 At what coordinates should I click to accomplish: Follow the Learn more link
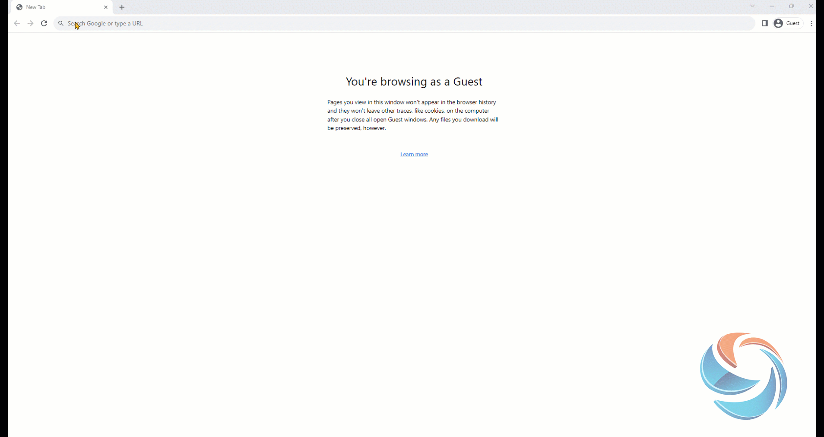[x=414, y=155]
